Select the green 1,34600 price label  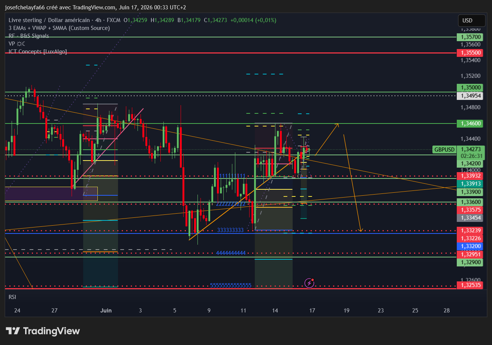tap(470, 123)
